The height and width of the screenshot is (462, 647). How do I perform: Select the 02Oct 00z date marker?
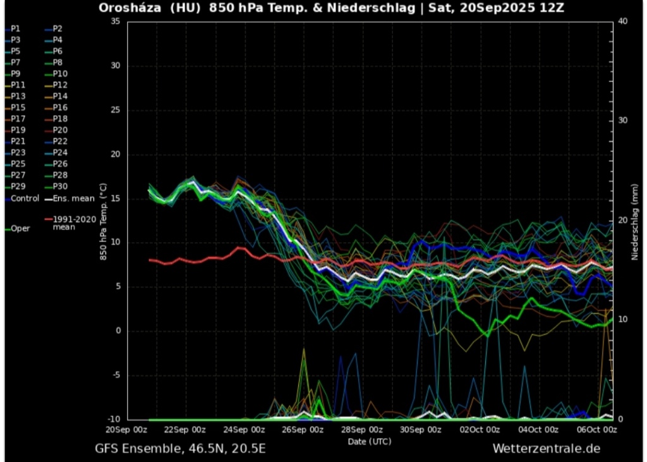coord(480,430)
